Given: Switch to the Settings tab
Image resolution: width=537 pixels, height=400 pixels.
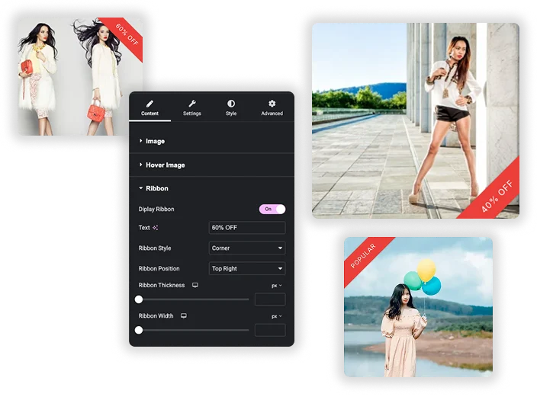Looking at the screenshot, I should 191,107.
